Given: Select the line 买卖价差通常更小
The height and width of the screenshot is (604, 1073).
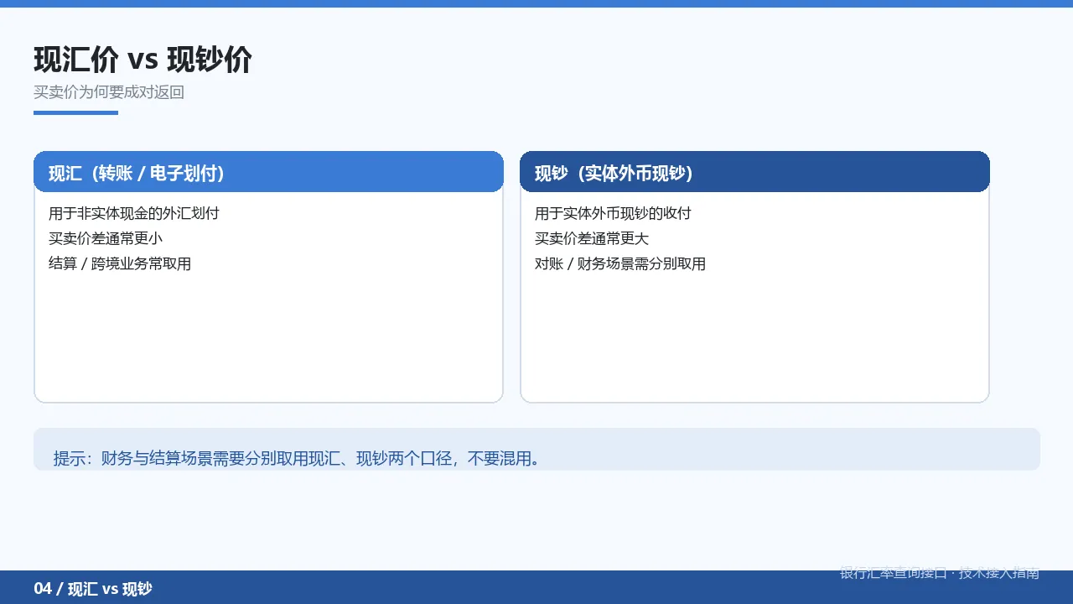Looking at the screenshot, I should pyautogui.click(x=106, y=238).
